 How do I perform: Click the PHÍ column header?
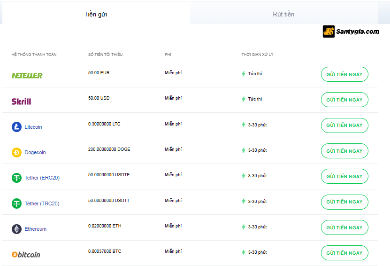[x=168, y=55]
